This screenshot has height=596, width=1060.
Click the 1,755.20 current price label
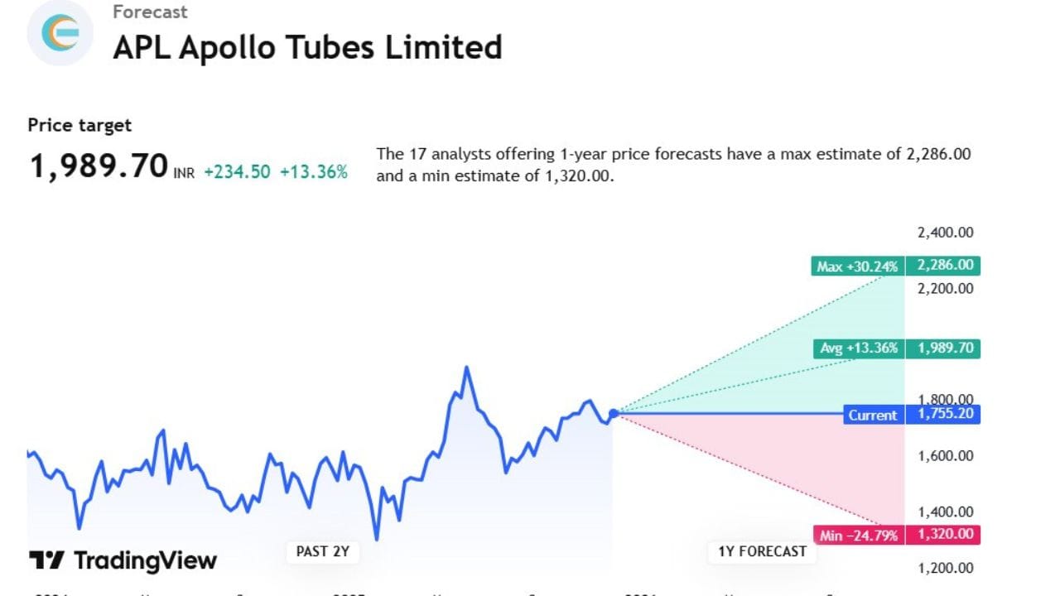(x=944, y=415)
